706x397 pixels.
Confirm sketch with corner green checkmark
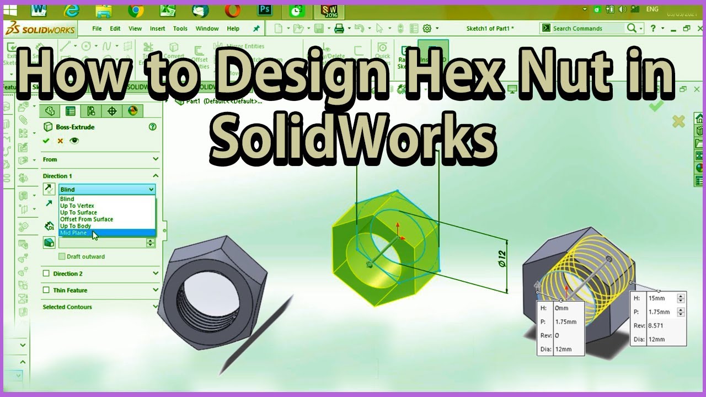[656, 105]
